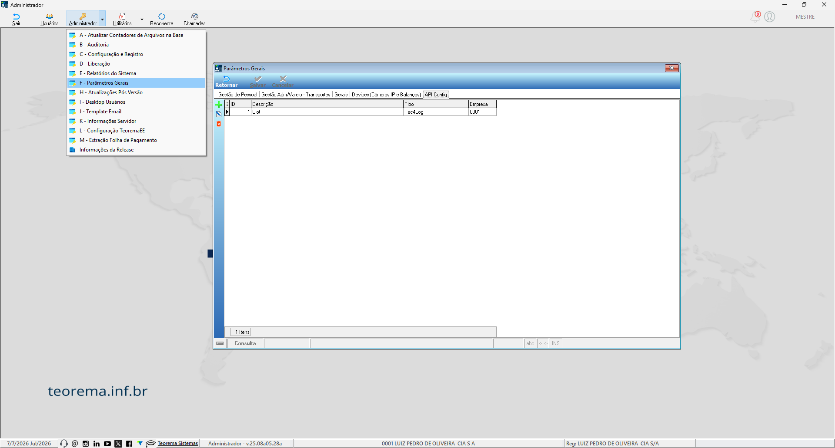Open the Teorema Sistemas link

pos(177,443)
